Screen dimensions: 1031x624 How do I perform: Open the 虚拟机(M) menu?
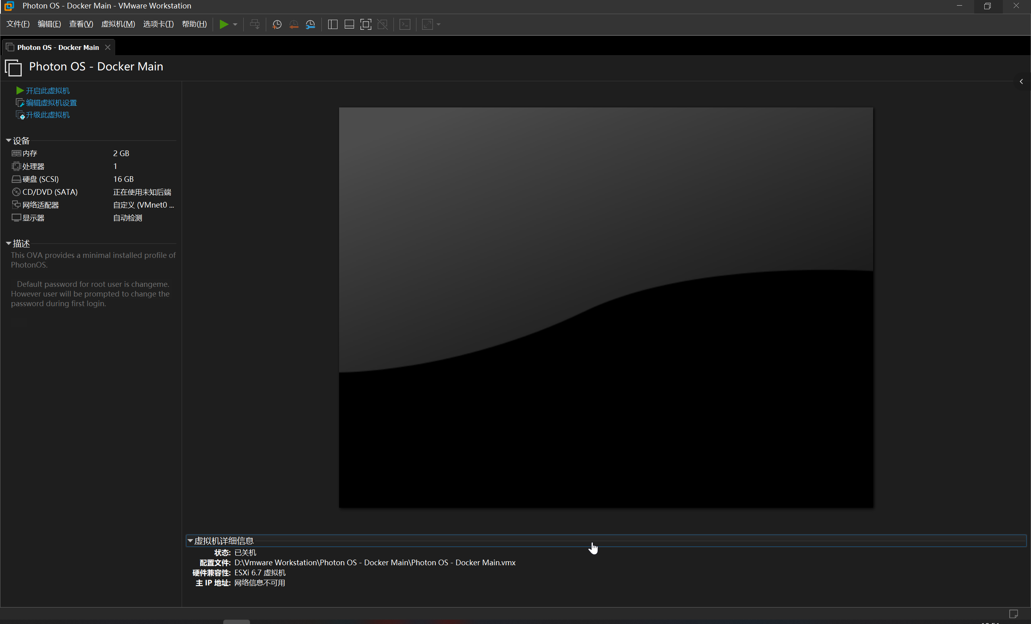118,24
